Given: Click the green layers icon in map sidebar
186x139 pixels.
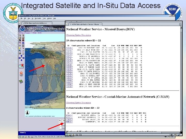Looking at the screenshot, I should (x=21, y=81).
